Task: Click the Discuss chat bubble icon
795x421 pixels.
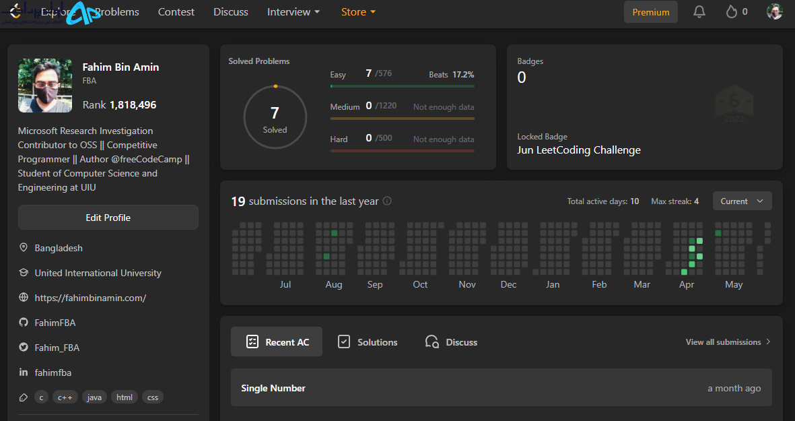Action: coord(431,342)
